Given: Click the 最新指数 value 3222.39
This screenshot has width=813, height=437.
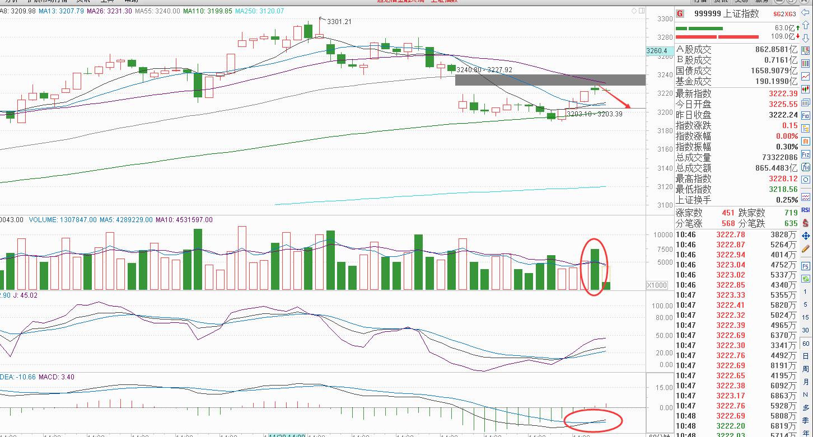Looking at the screenshot, I should (783, 93).
